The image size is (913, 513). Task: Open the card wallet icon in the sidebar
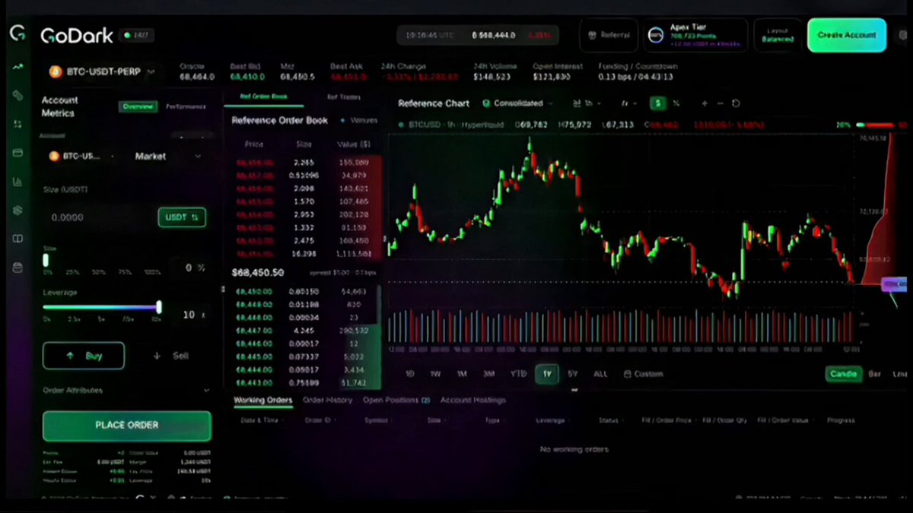point(17,153)
